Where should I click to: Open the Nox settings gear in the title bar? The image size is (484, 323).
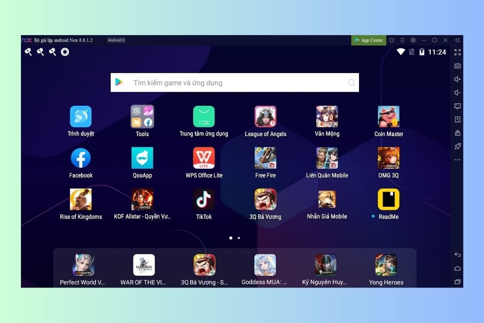(413, 40)
